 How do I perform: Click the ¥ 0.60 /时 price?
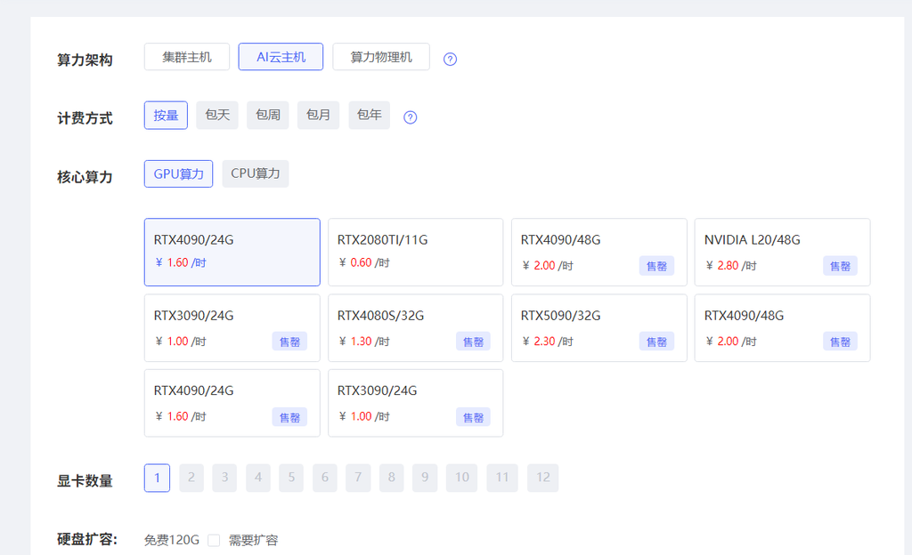tap(364, 262)
